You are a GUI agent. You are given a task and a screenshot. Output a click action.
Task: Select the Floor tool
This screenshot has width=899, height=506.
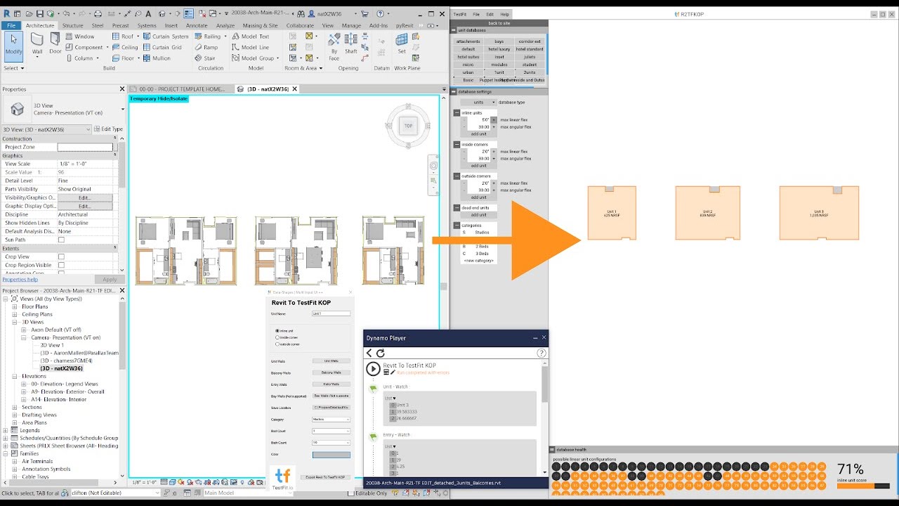(124, 58)
